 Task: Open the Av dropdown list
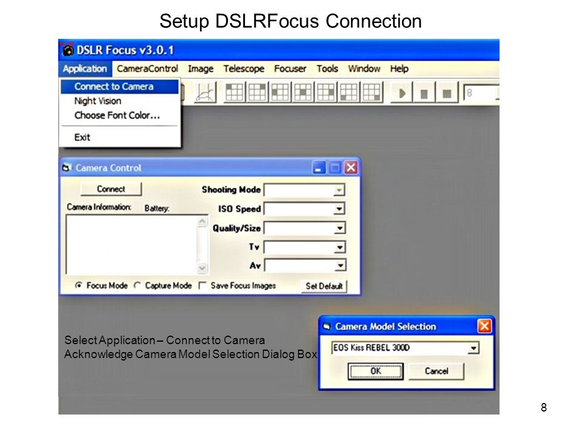340,265
